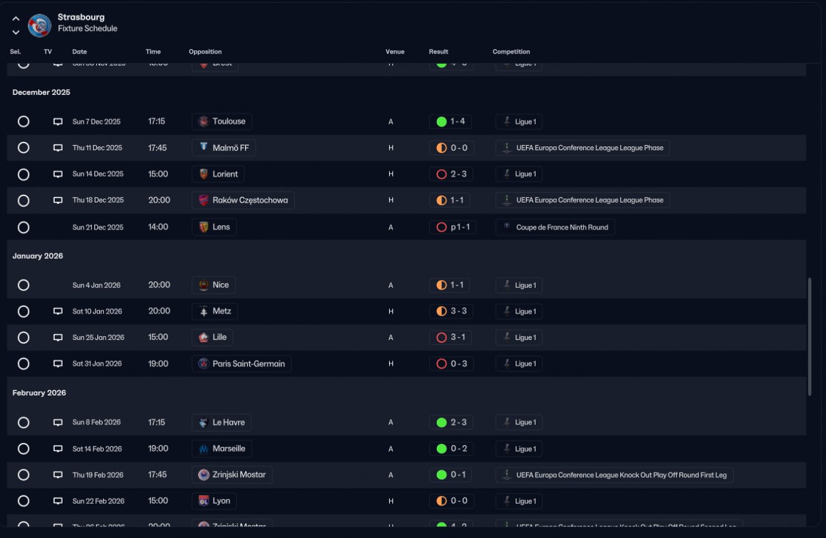
Task: Click the Marseille club crest icon
Action: pyautogui.click(x=204, y=449)
